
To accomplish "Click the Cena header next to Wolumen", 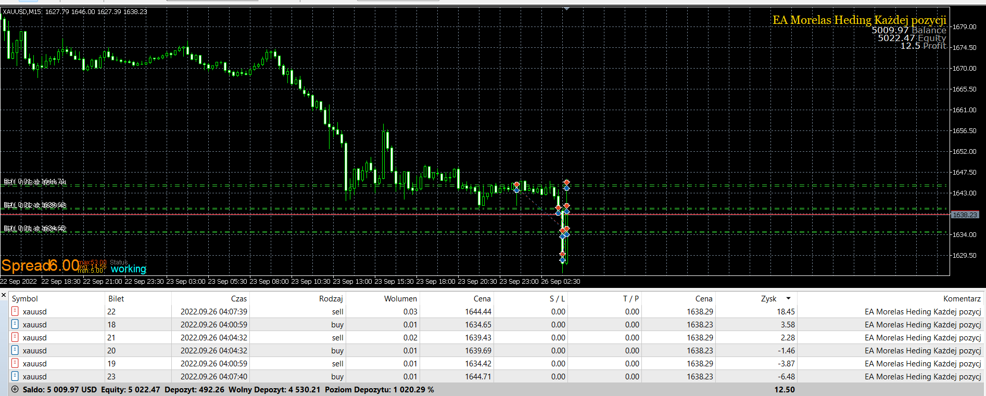I will tap(482, 298).
